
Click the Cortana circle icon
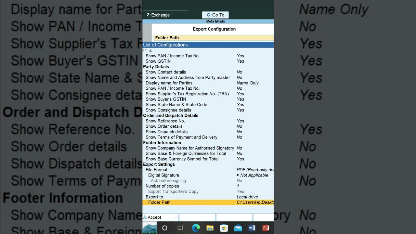(165, 228)
